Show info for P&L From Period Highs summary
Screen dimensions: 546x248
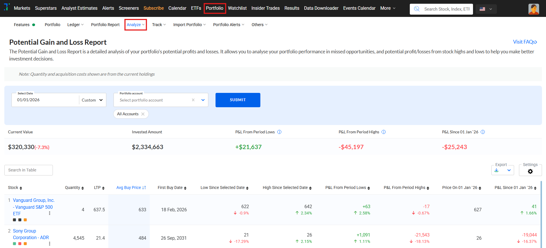pyautogui.click(x=384, y=132)
